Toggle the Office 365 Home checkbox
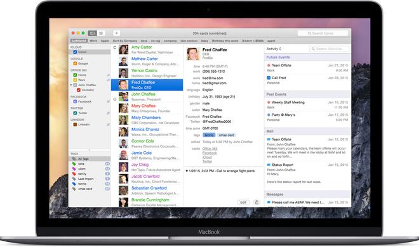Screen dimensions: 419x247 point(75,75)
